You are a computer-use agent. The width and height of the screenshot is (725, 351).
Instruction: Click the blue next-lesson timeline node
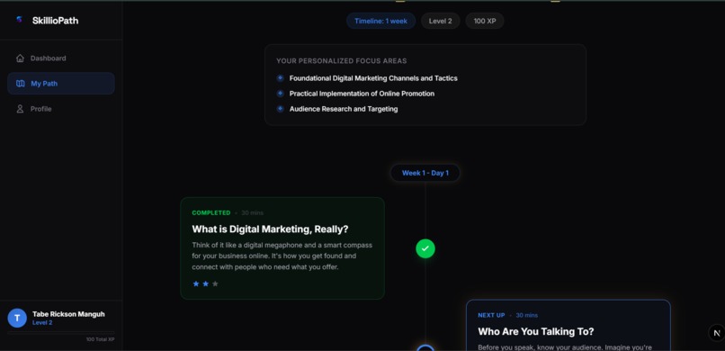[x=425, y=347]
